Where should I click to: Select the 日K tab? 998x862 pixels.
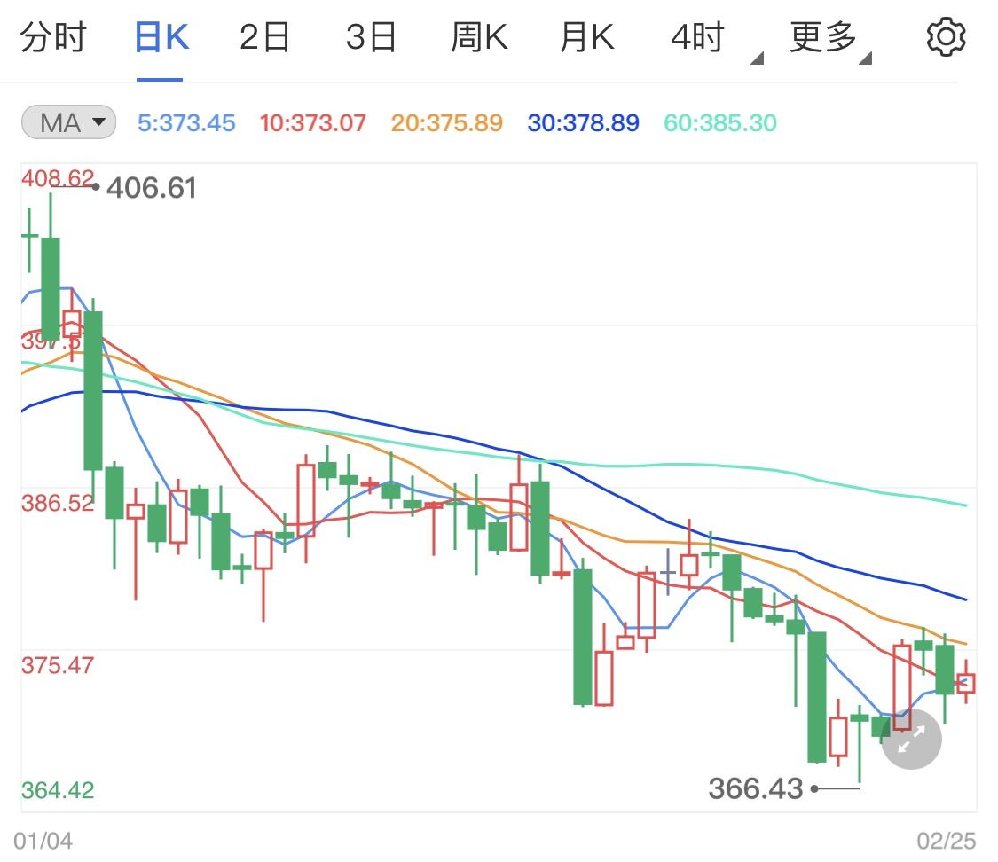[x=161, y=37]
